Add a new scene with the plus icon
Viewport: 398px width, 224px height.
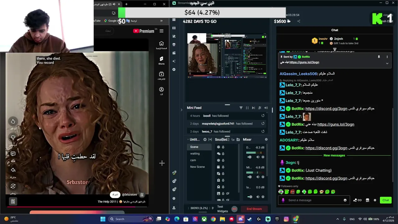[205, 139]
